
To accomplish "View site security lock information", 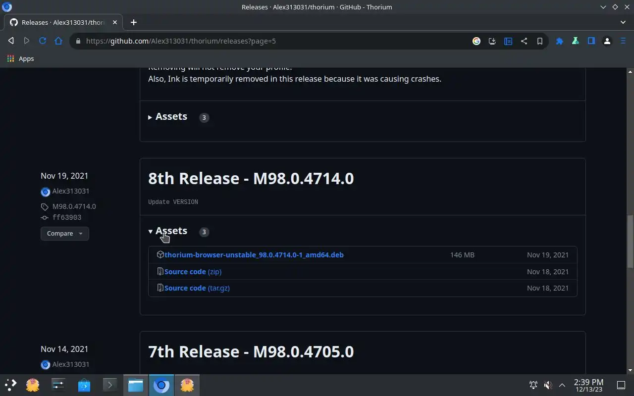I will click(78, 41).
